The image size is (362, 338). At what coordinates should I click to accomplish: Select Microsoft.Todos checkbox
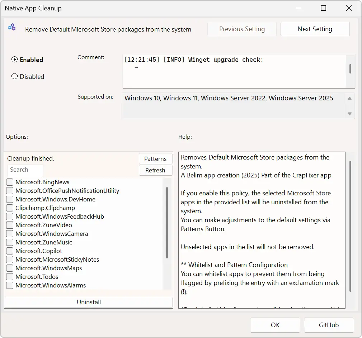pos(10,277)
